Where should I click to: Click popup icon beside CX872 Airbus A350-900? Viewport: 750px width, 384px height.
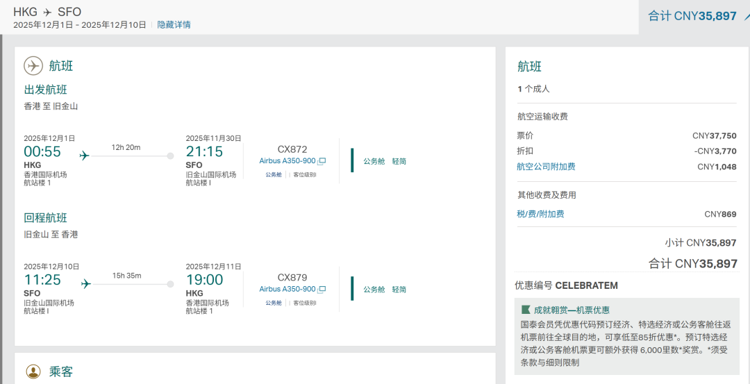tap(322, 161)
